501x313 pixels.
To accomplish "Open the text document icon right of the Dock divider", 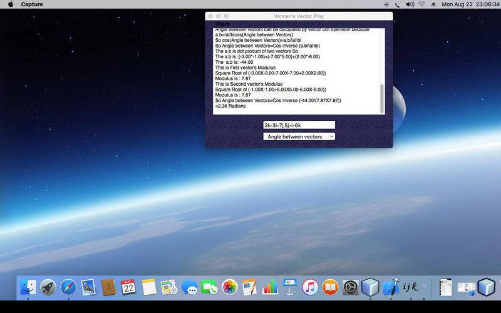I will point(445,287).
